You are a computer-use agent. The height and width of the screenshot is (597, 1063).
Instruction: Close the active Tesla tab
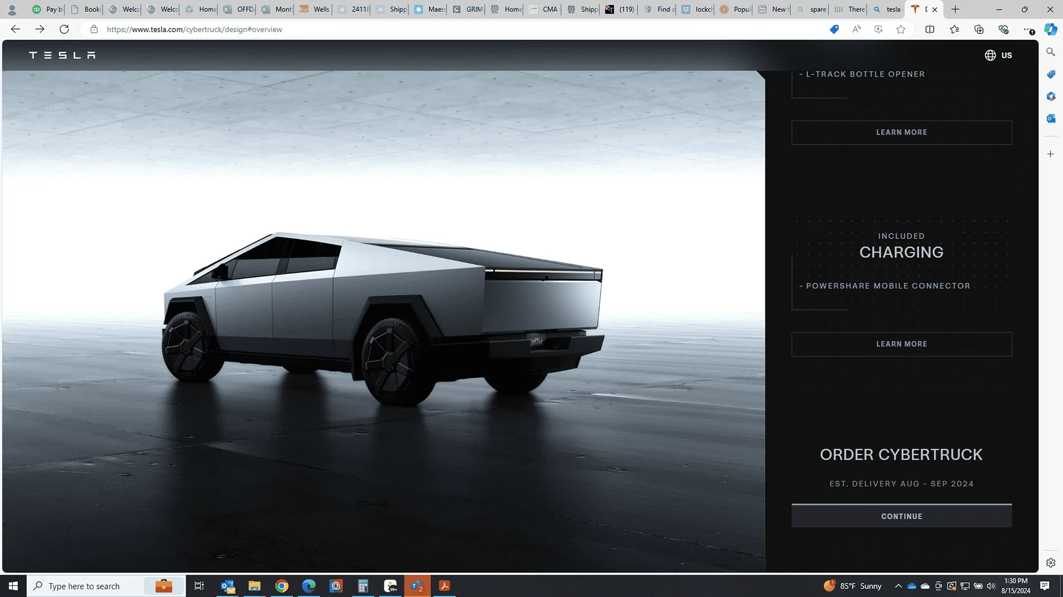[935, 10]
